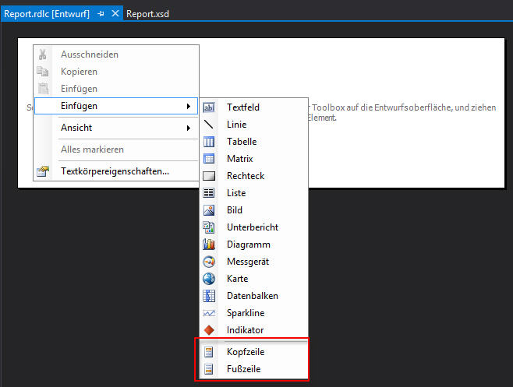Insert a Fußzeile page footer
513x387 pixels.
[243, 369]
